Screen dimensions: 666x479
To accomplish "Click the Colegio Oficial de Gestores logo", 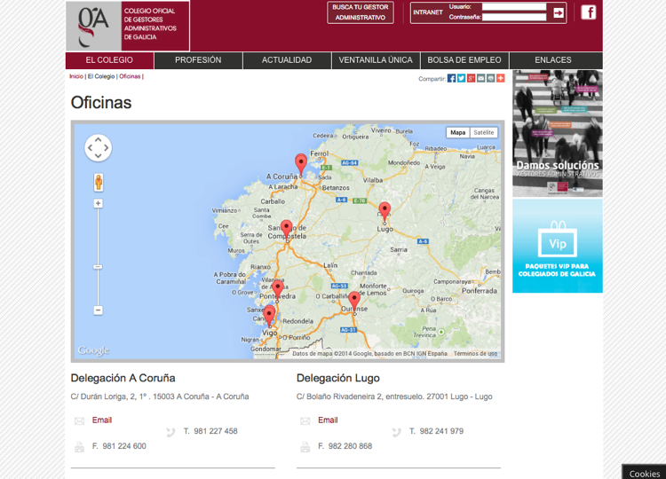I will click(127, 26).
